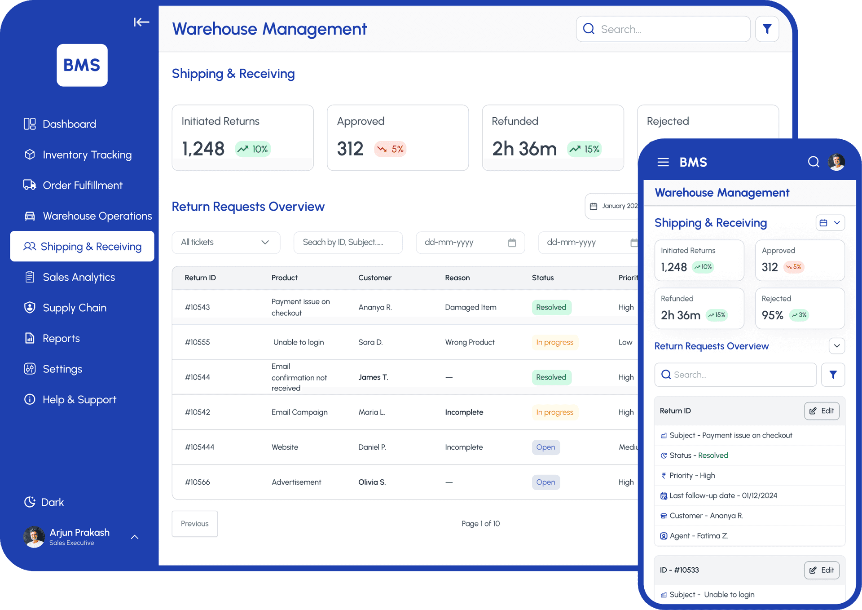The width and height of the screenshot is (862, 610).
Task: Click the mobile filter funnel button
Action: (x=833, y=375)
